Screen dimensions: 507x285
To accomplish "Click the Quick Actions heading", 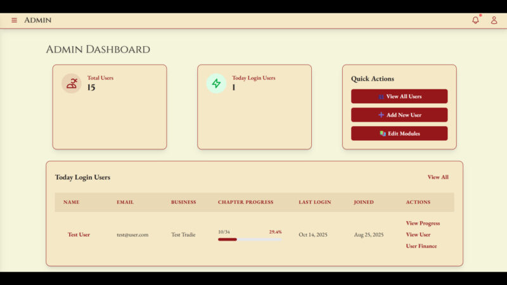I will pos(373,79).
